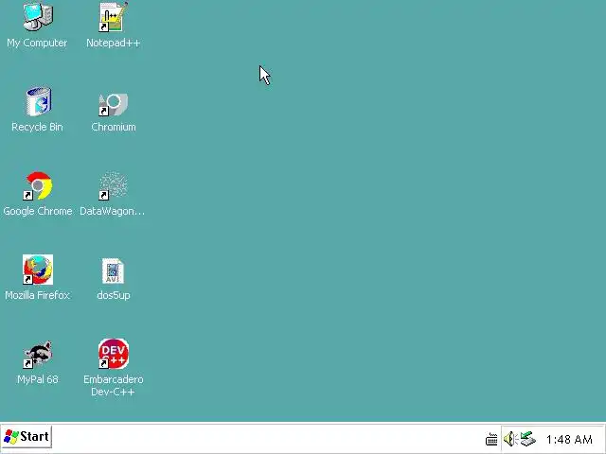The height and width of the screenshot is (454, 606).
Task: Click the "My Computer" label text
Action: click(x=37, y=43)
